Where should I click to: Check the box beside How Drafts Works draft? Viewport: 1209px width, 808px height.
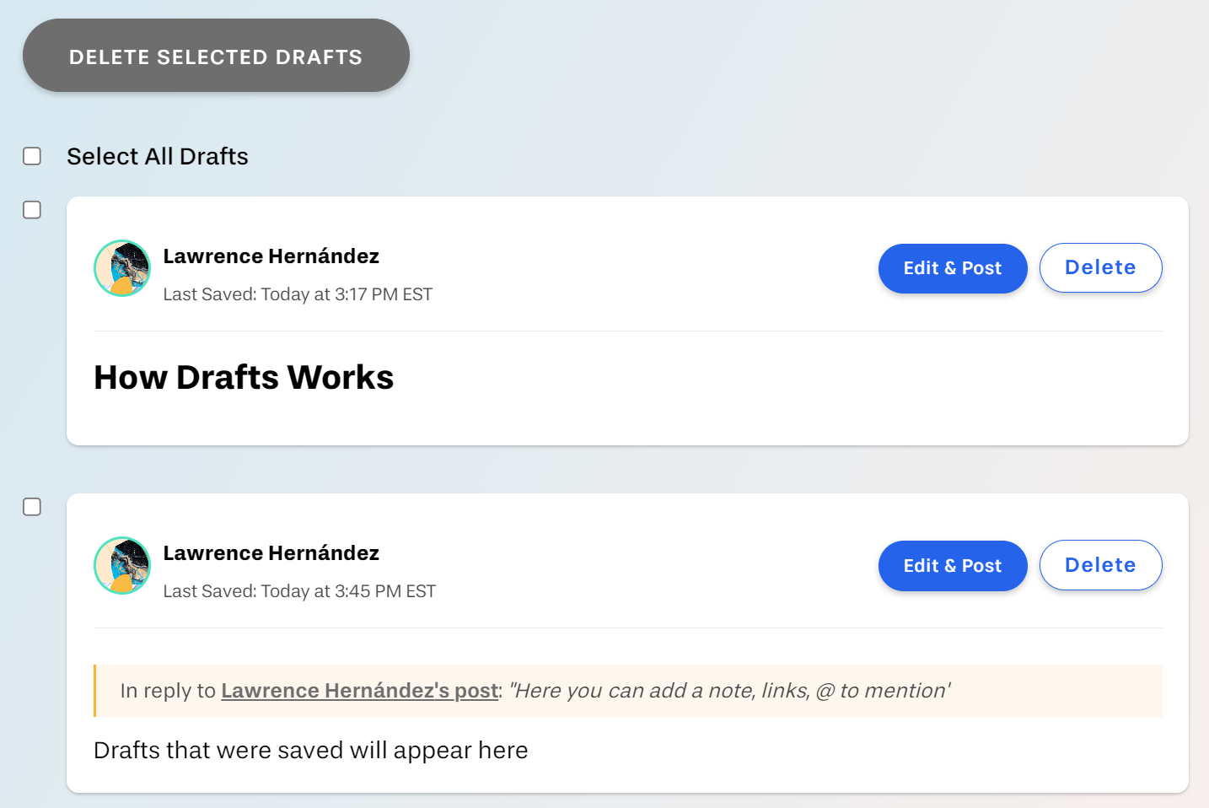32,210
